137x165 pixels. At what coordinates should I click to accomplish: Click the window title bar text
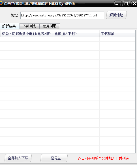[x=39, y=3]
